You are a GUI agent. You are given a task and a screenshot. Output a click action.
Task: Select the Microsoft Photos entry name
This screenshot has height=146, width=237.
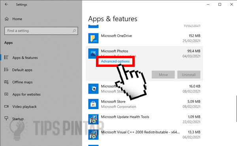[115, 51]
